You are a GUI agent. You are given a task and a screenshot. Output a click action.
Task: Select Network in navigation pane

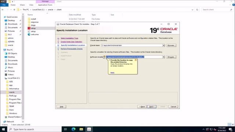(x=10, y=122)
